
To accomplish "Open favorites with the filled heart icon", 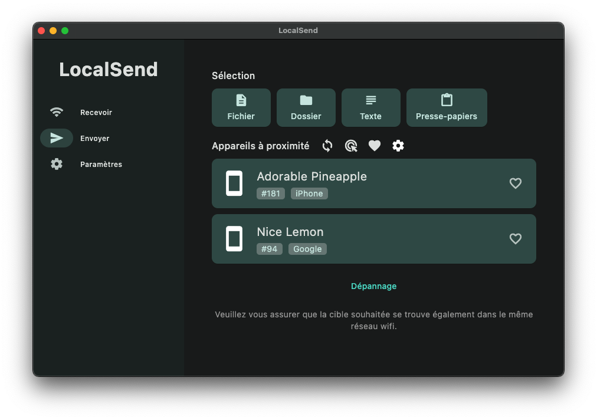I will (x=375, y=146).
